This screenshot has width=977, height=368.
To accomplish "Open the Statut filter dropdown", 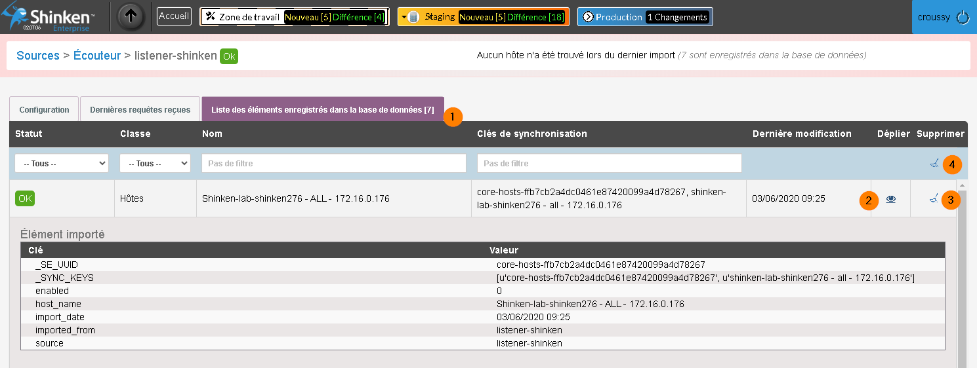I will click(62, 164).
